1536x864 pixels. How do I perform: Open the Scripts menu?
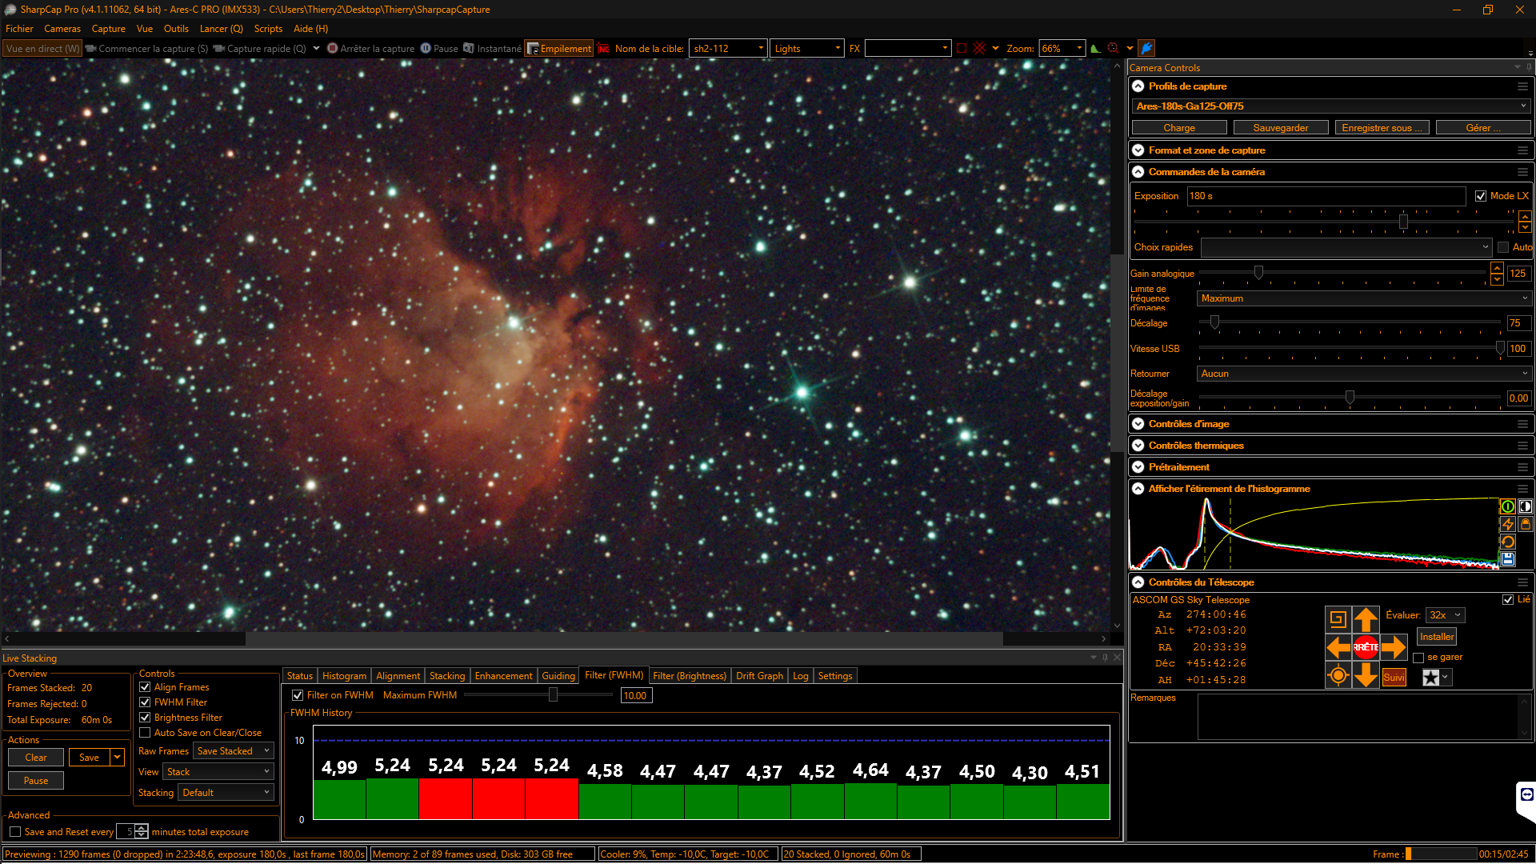point(268,29)
